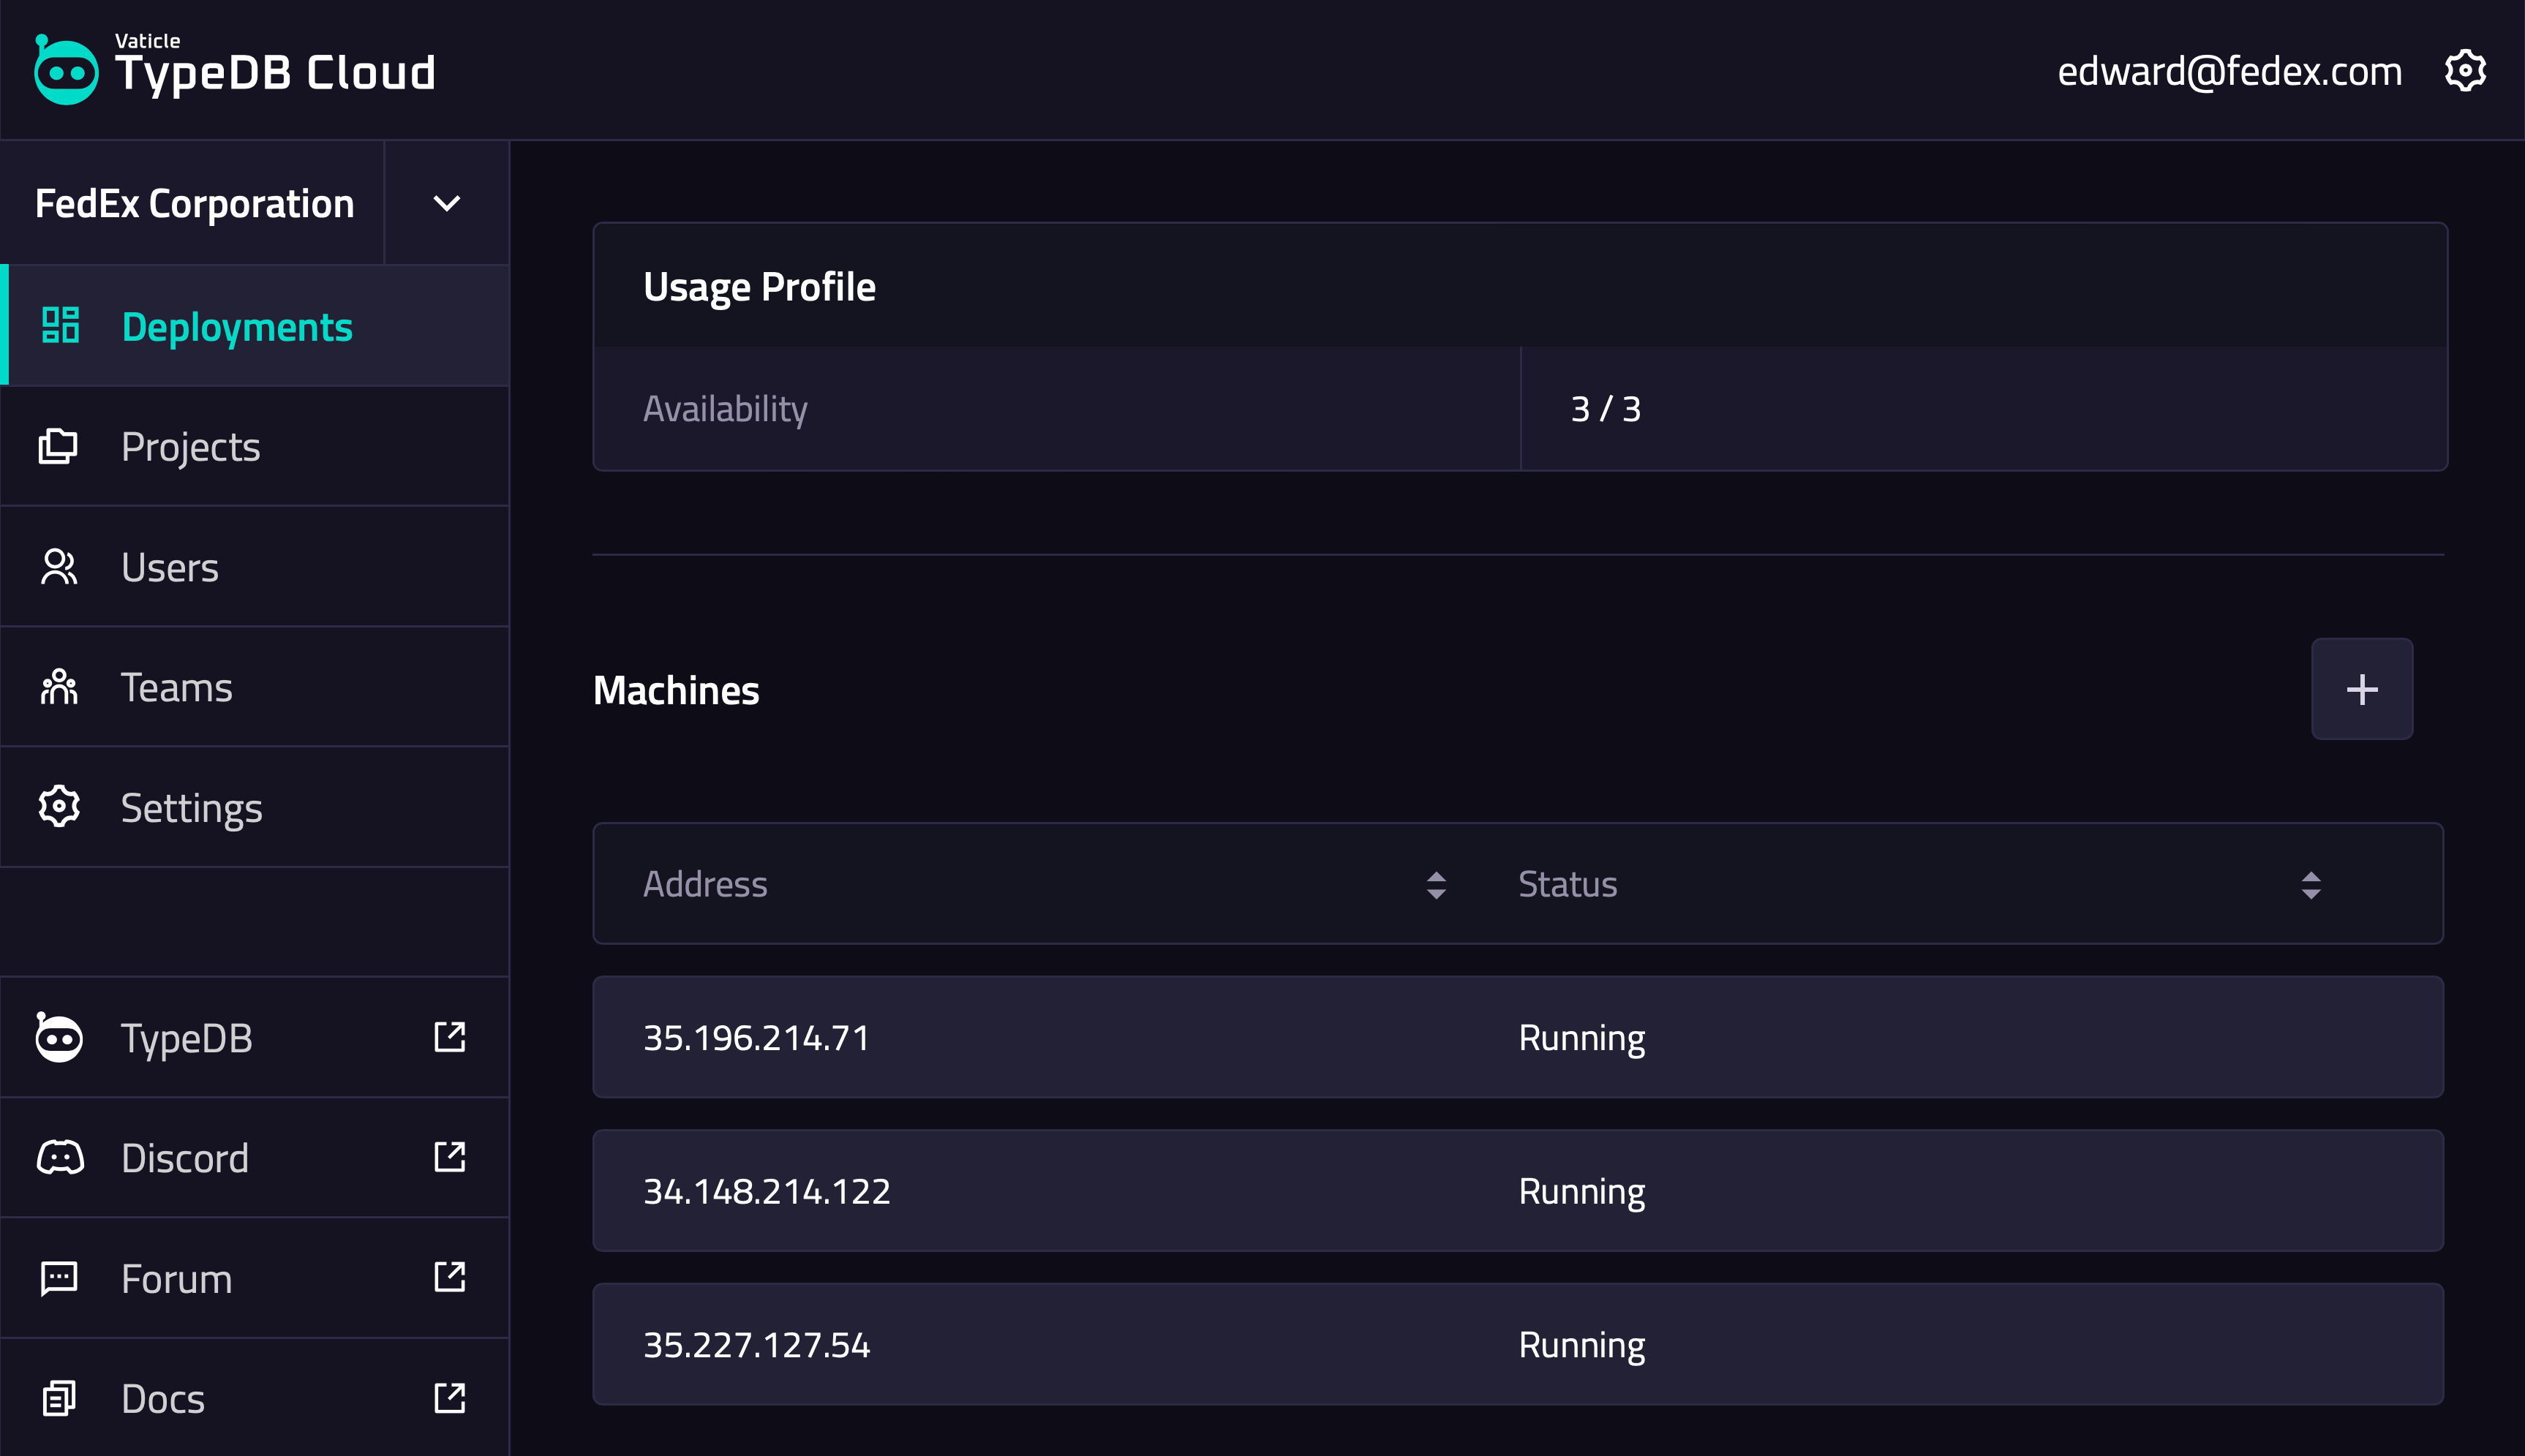This screenshot has height=1456, width=2525.
Task: Click the Docs external link arrow
Action: point(449,1398)
